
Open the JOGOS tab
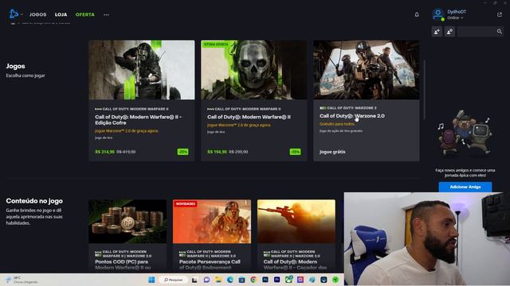[37, 14]
